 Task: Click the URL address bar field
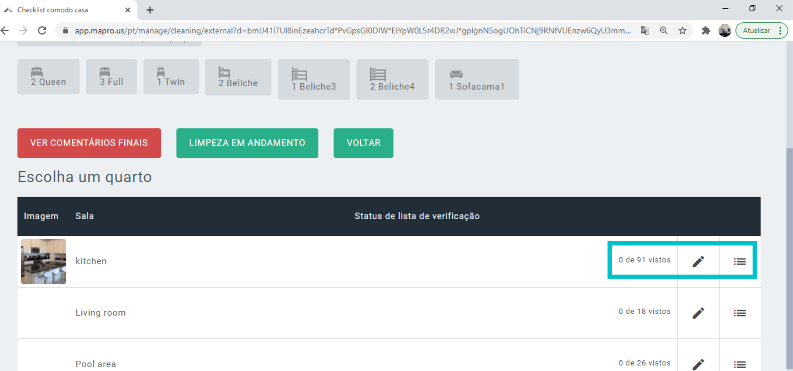tap(351, 31)
